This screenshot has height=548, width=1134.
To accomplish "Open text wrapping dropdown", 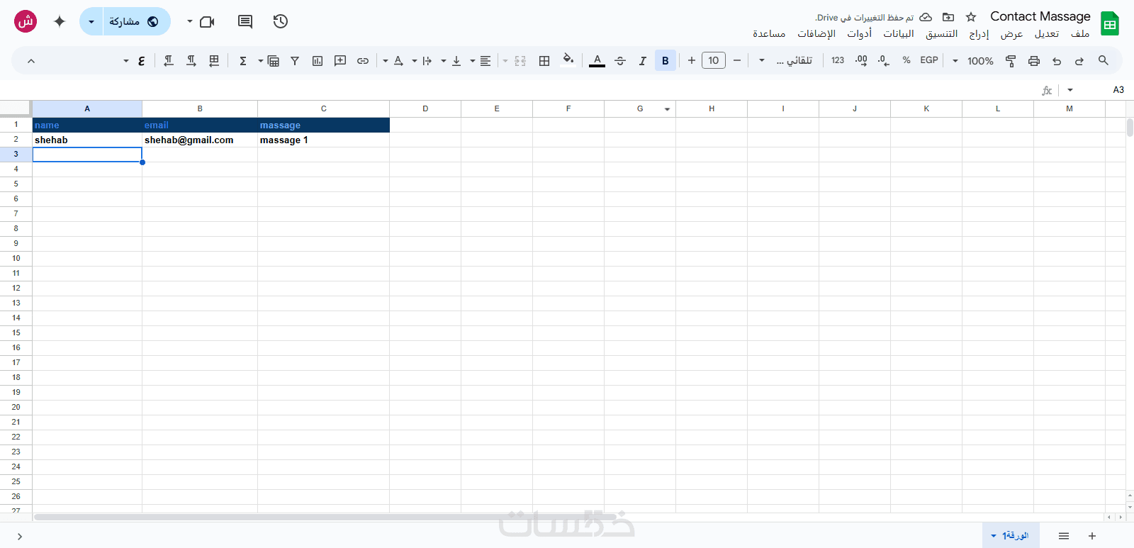I will (x=422, y=61).
